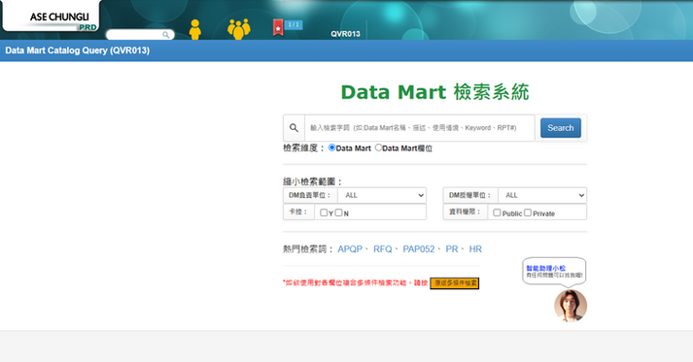
Task: Open the DM負責單位 dropdown
Action: [382, 195]
